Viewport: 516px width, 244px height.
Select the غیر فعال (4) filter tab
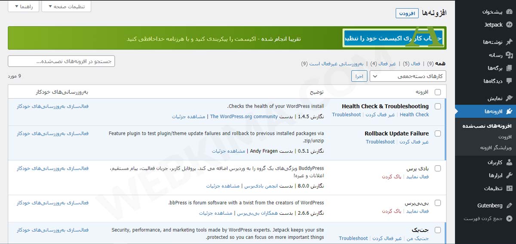(x=383, y=64)
